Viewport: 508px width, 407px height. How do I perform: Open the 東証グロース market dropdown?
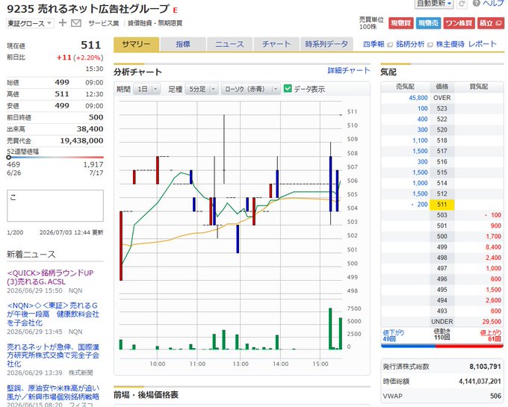[x=30, y=23]
